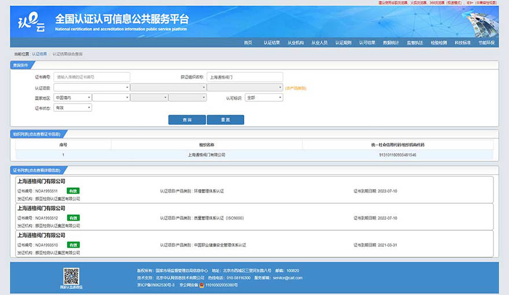Click the expiry date 2021-03-31
The width and height of the screenshot is (509, 295).
(x=388, y=245)
